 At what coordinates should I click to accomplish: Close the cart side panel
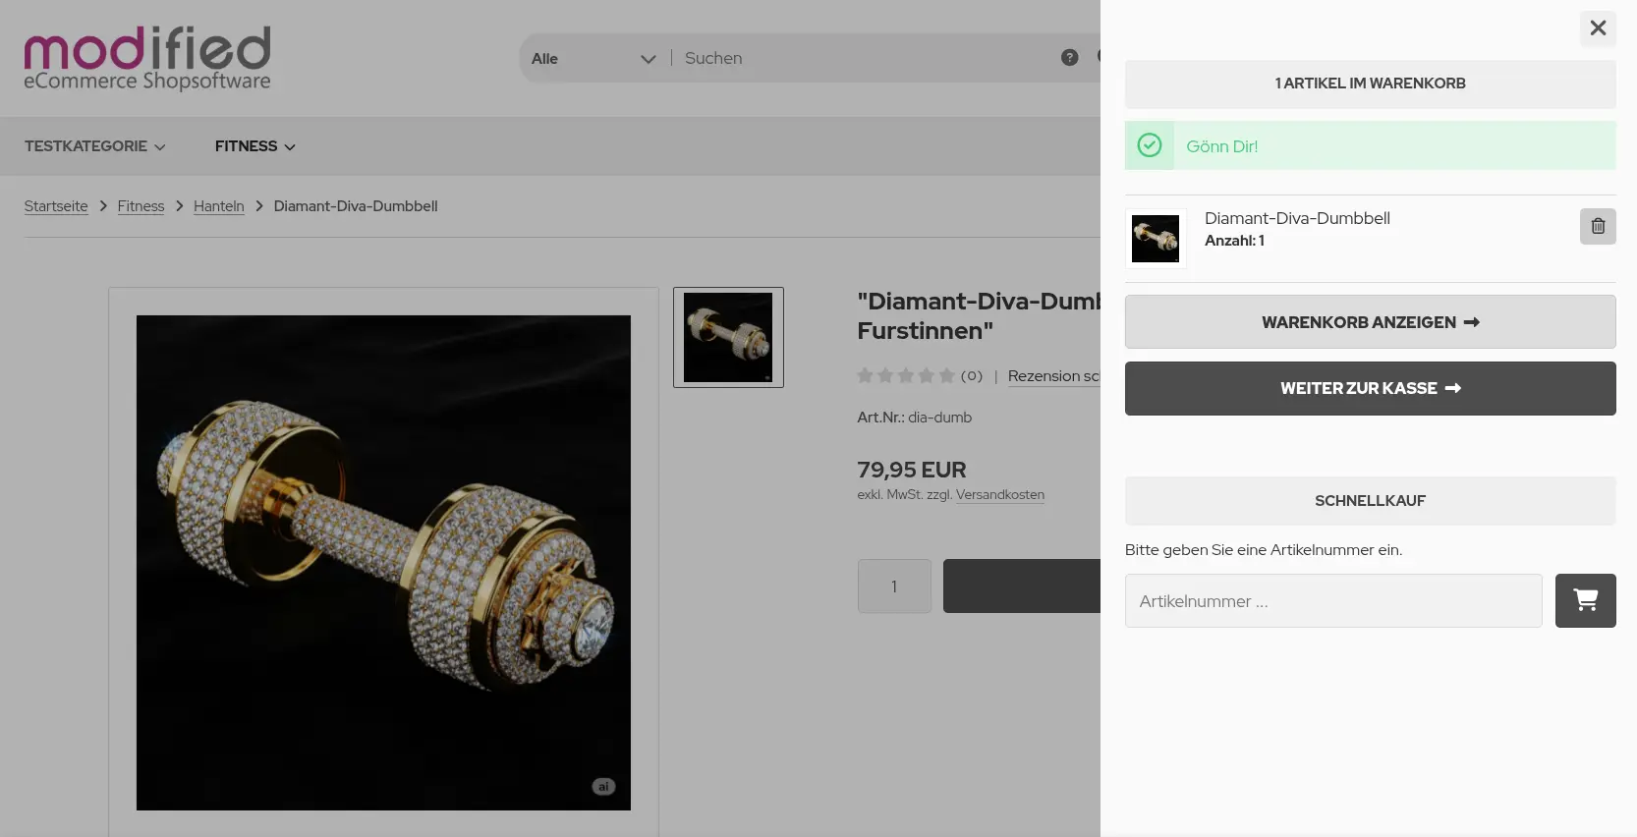tap(1598, 28)
